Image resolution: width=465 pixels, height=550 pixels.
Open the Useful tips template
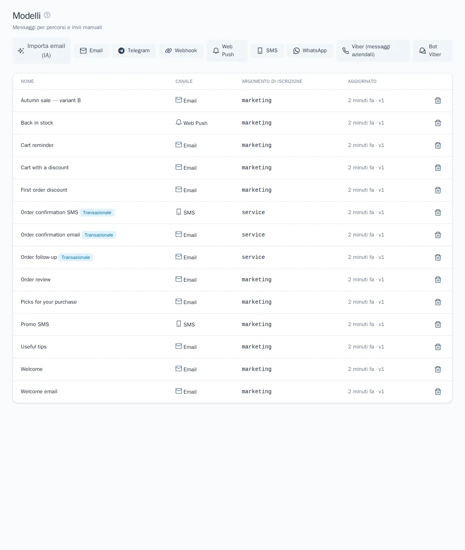coord(34,347)
